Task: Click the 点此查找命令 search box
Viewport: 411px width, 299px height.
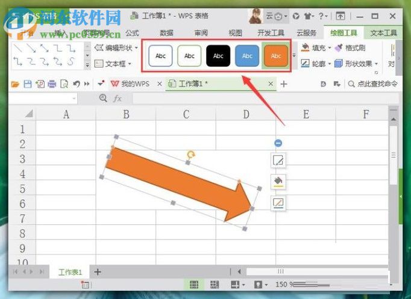Action: coord(372,84)
